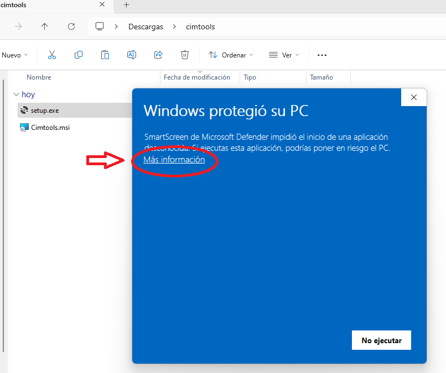The height and width of the screenshot is (373, 446).
Task: Click the Share icon in toolbar
Action: click(x=158, y=55)
